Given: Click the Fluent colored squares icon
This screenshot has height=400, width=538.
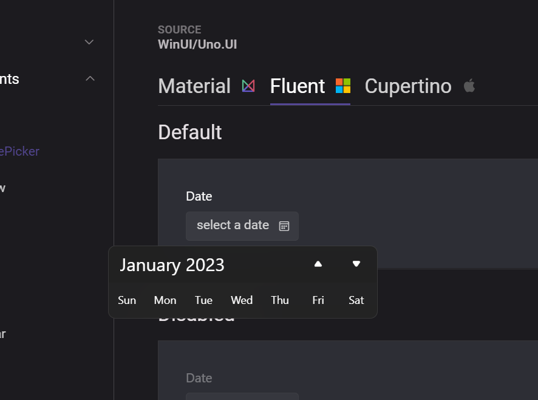Looking at the screenshot, I should (x=342, y=86).
